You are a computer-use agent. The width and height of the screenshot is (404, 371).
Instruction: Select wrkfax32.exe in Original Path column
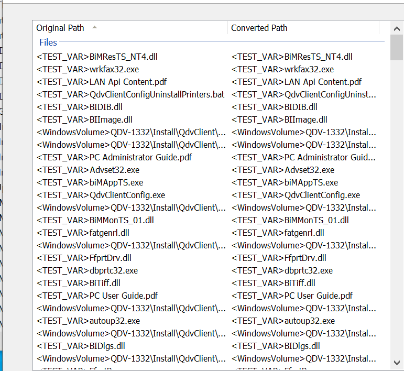(88, 69)
